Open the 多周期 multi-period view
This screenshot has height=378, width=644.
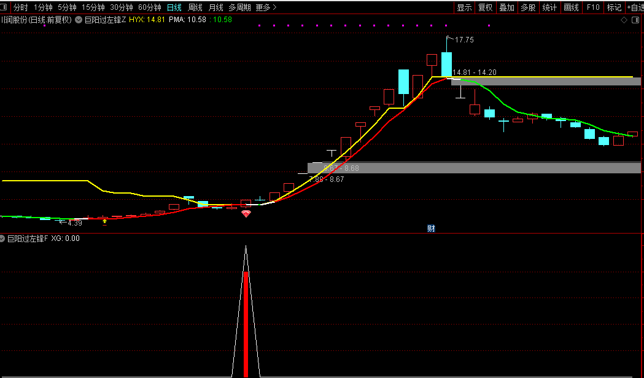[x=240, y=7]
